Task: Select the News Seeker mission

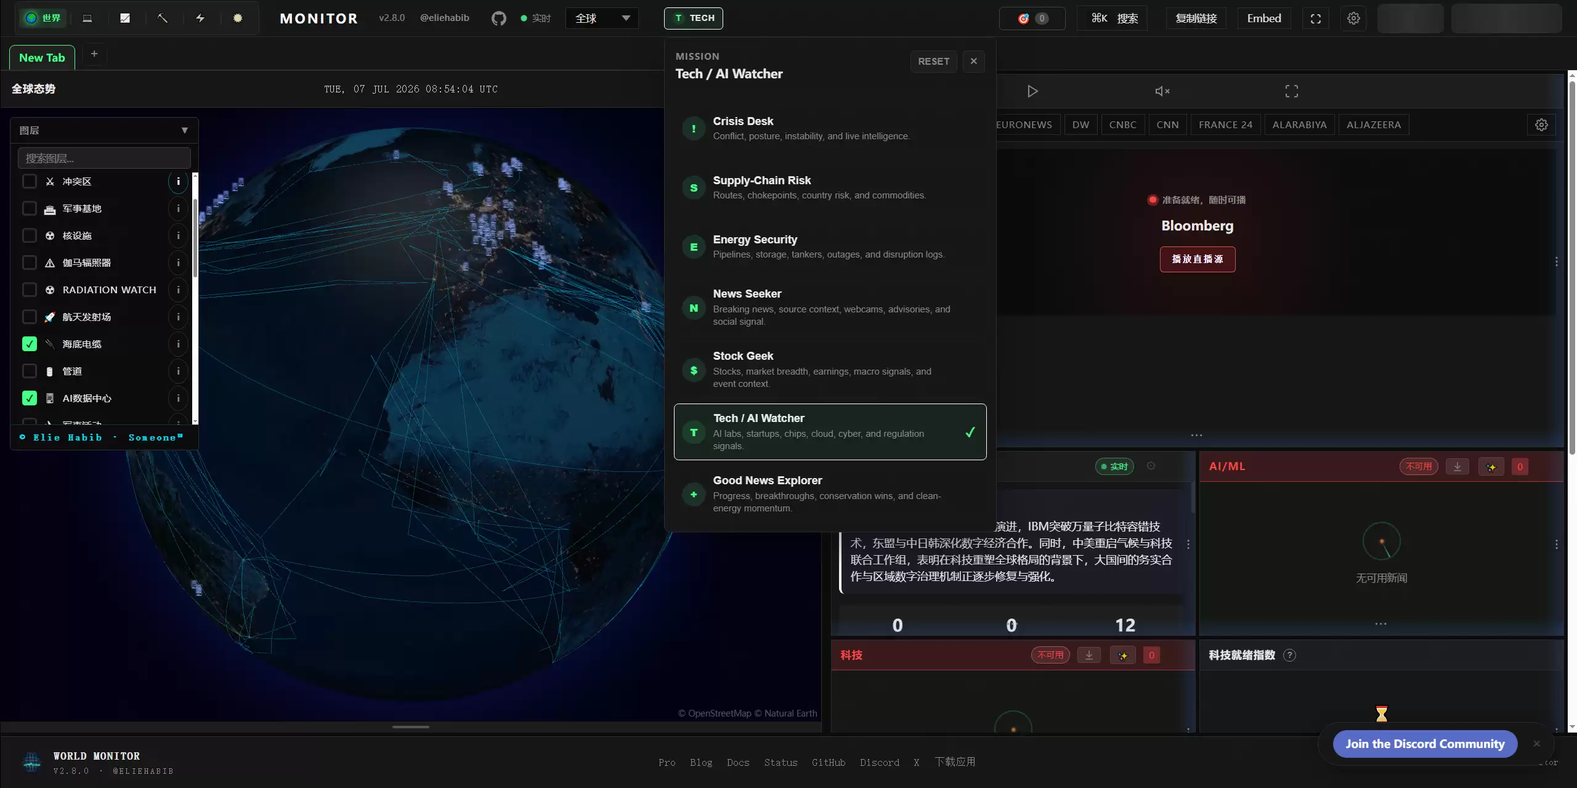Action: pyautogui.click(x=830, y=307)
